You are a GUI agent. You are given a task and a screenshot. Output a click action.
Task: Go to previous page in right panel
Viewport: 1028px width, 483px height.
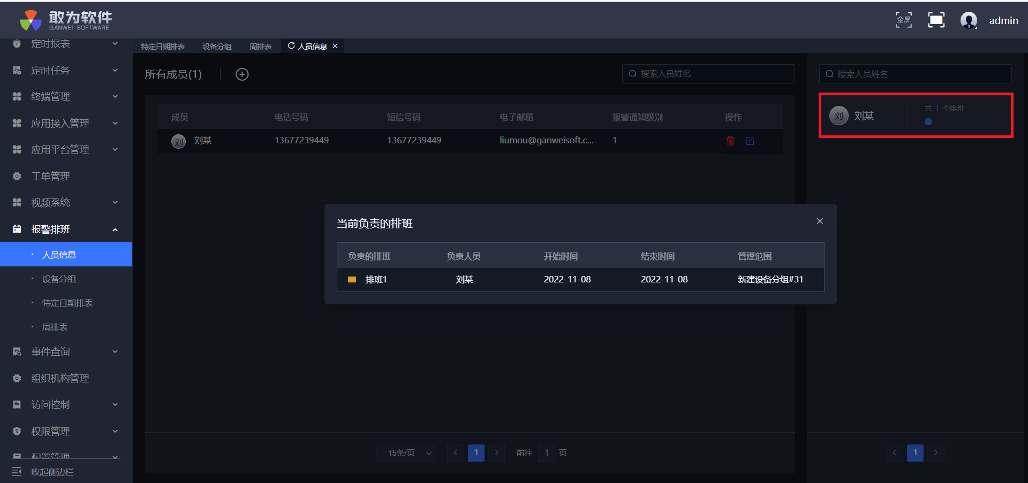tap(895, 453)
